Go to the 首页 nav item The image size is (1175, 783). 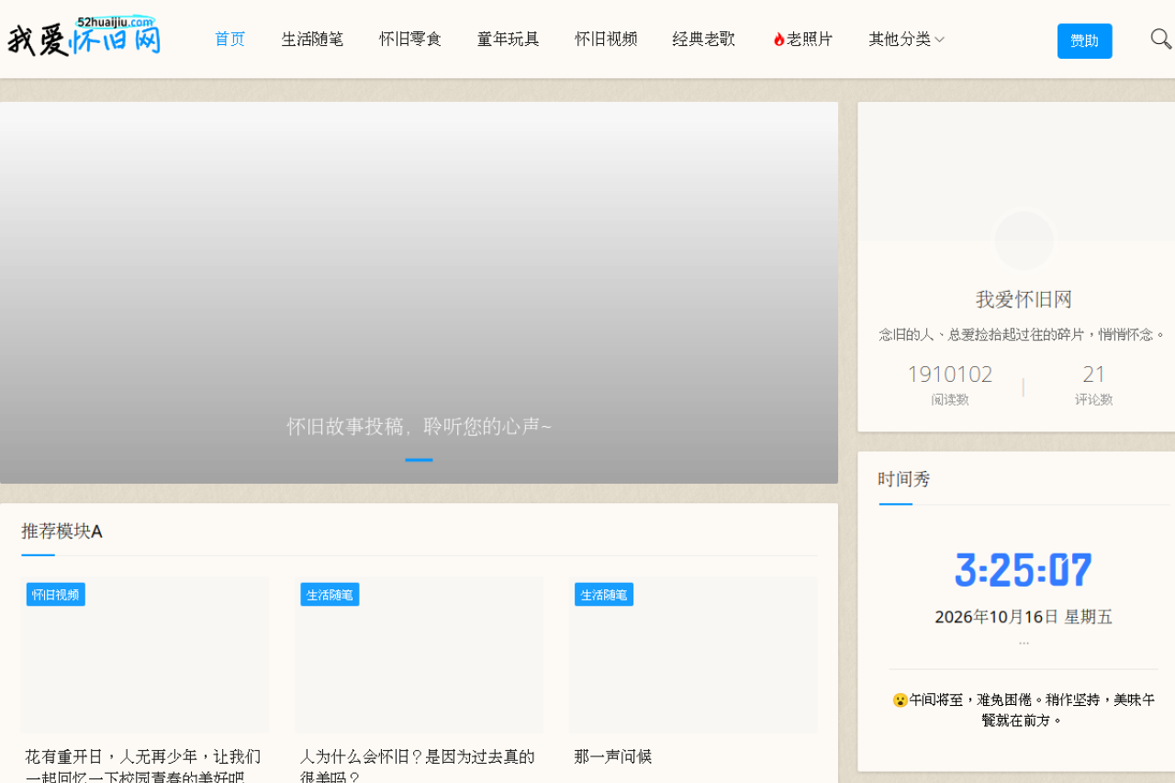229,39
